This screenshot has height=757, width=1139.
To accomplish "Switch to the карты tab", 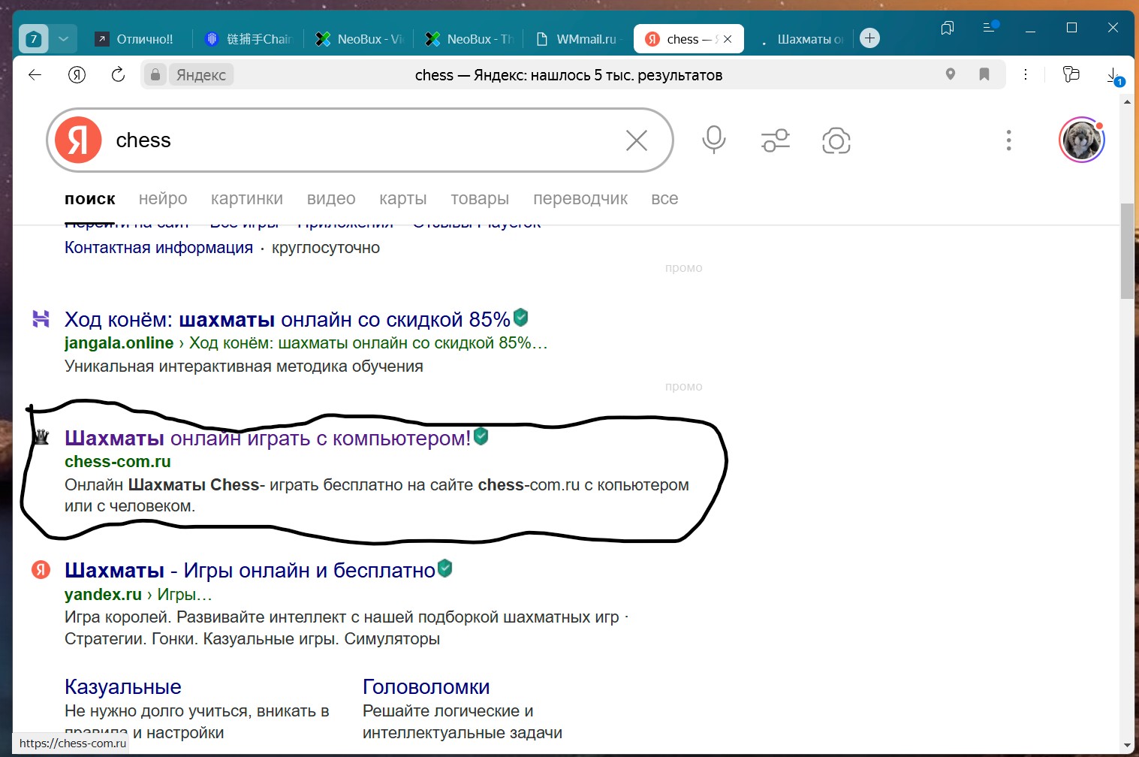I will point(403,199).
